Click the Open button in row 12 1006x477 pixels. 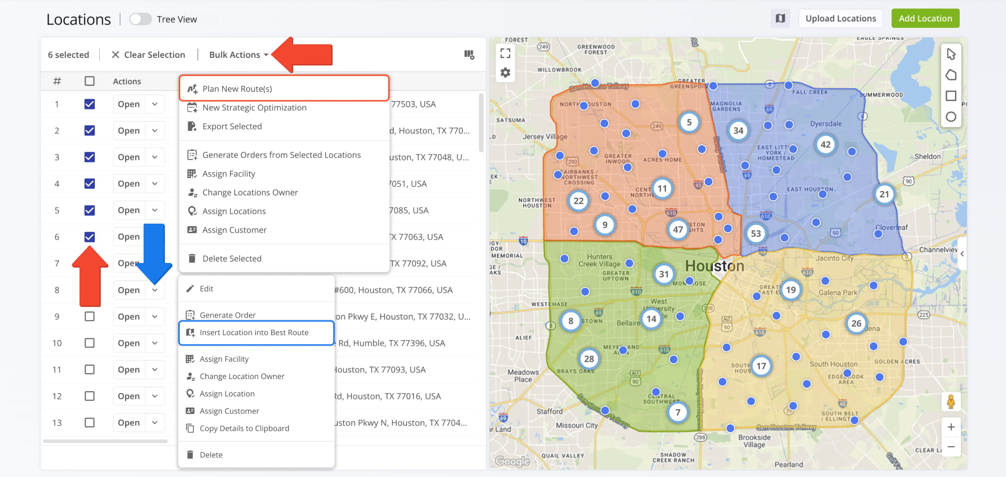point(129,396)
